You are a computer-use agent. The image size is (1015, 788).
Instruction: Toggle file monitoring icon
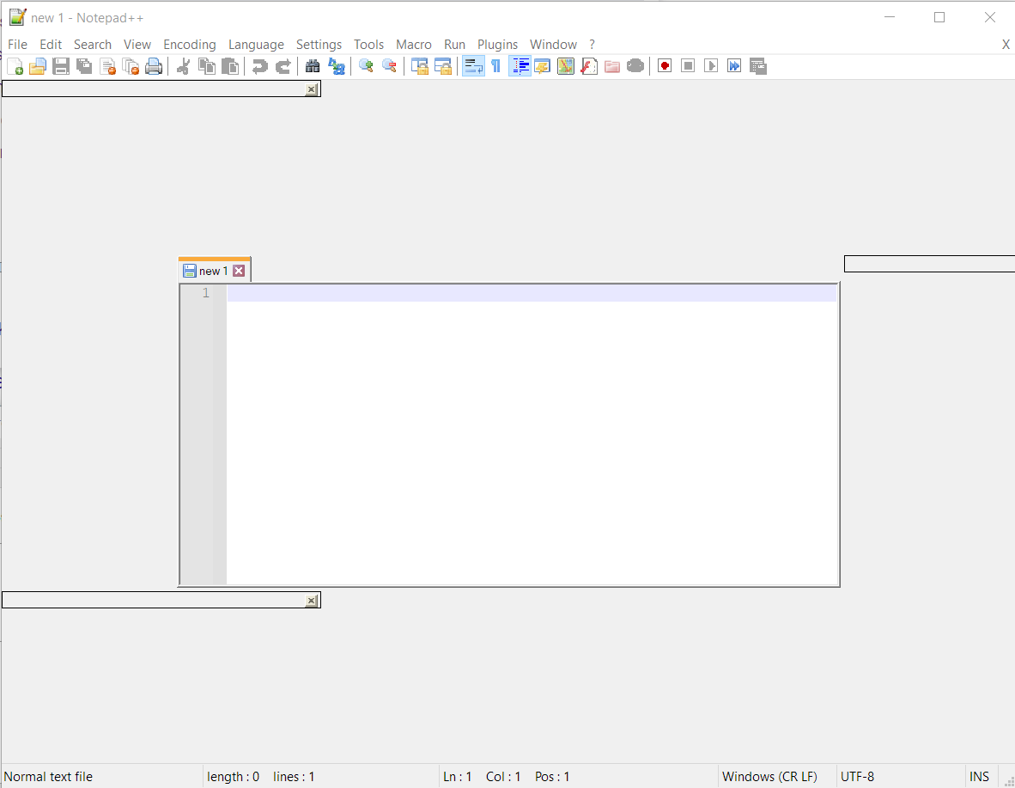point(635,66)
